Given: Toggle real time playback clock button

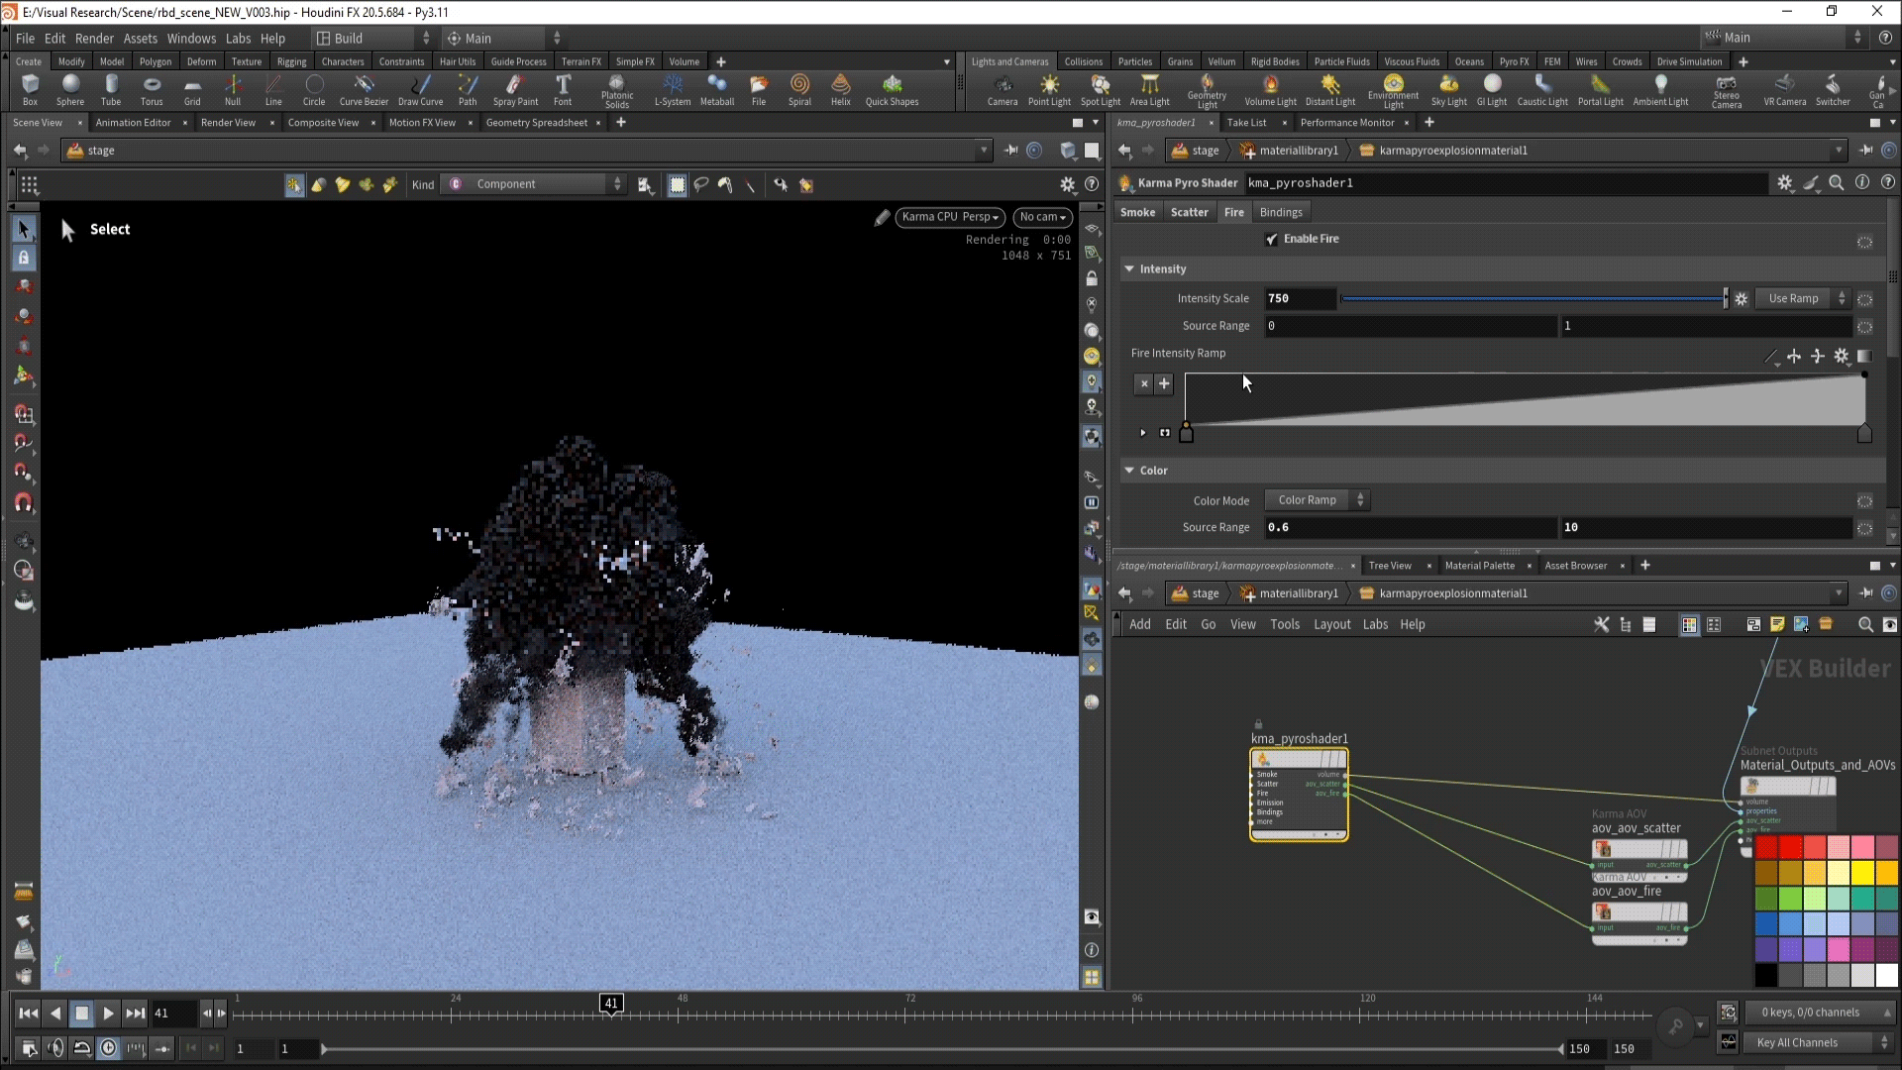Looking at the screenshot, I should (109, 1047).
